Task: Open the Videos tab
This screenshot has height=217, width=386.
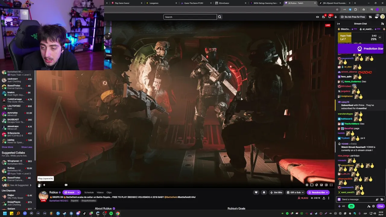Action: coord(100,192)
